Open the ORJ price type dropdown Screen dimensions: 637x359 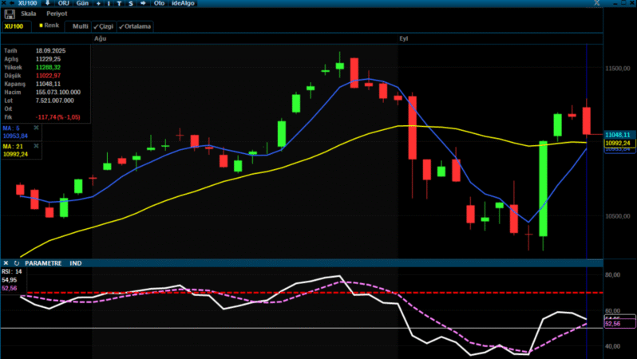pyautogui.click(x=62, y=3)
